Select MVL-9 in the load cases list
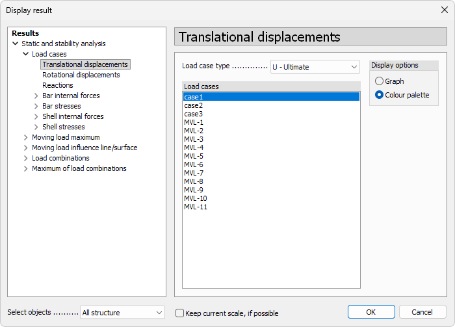455x327 pixels. [x=271, y=190]
